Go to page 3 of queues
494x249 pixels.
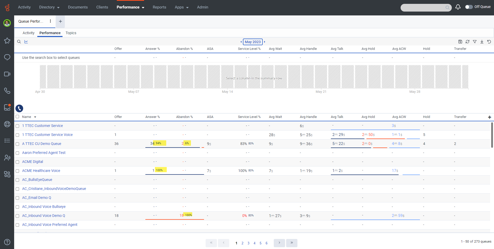248,243
